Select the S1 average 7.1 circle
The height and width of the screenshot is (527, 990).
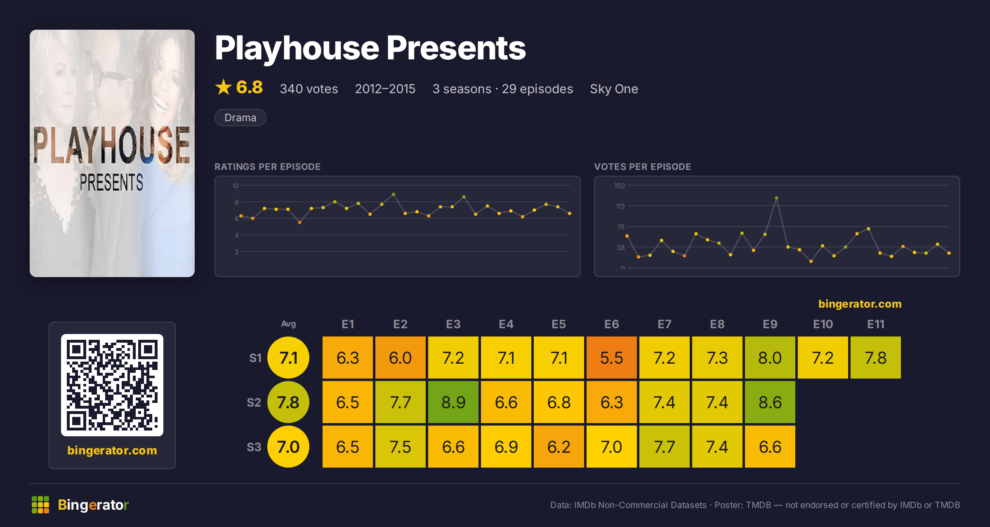(288, 358)
